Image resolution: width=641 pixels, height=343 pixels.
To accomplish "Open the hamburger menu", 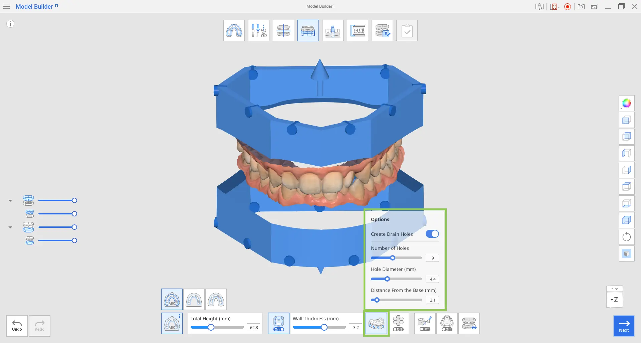I will 6,6.
